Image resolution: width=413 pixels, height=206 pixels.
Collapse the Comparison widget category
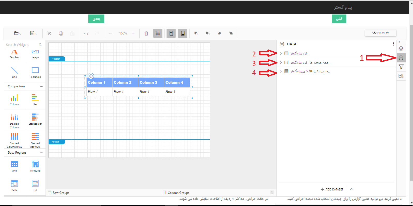41,86
